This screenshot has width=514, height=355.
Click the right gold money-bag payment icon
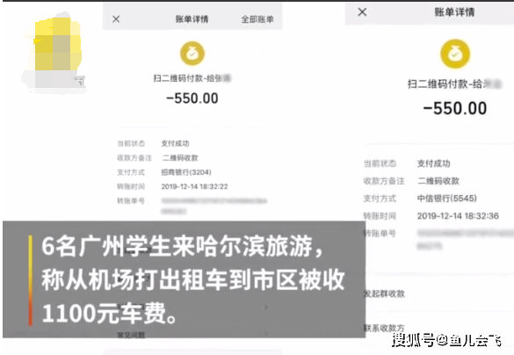tap(455, 54)
